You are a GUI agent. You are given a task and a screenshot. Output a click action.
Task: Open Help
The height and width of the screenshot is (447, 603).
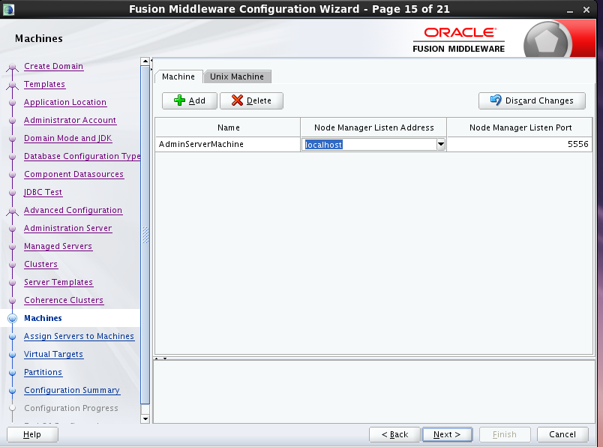(31, 434)
